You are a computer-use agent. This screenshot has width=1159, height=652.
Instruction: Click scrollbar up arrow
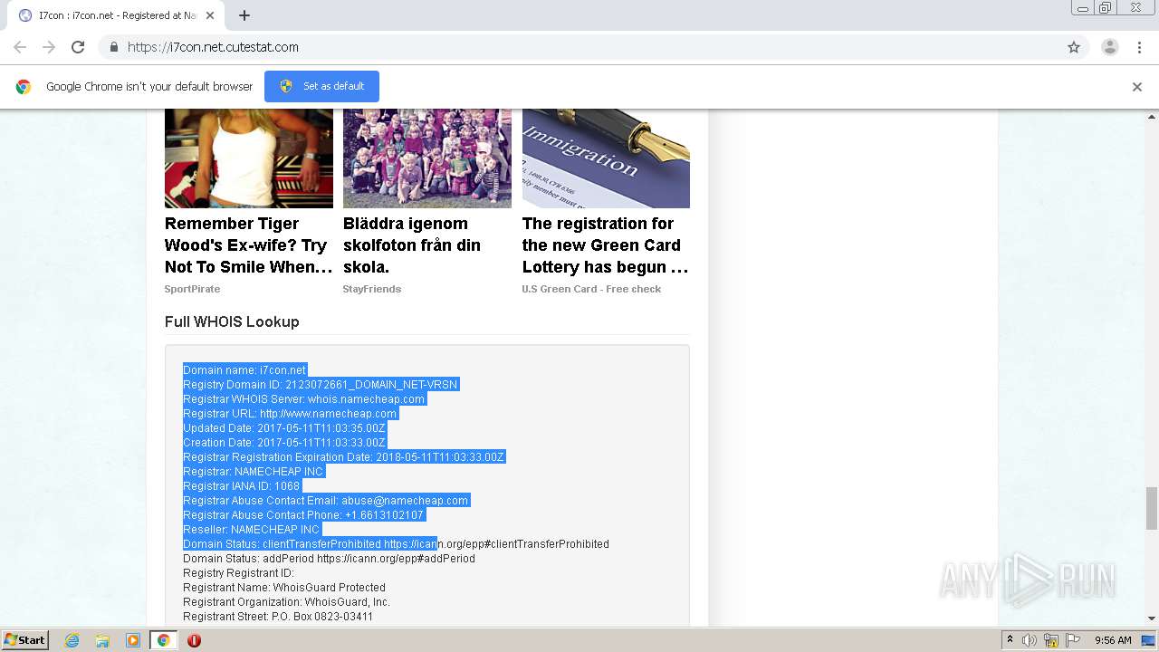coord(1152,116)
